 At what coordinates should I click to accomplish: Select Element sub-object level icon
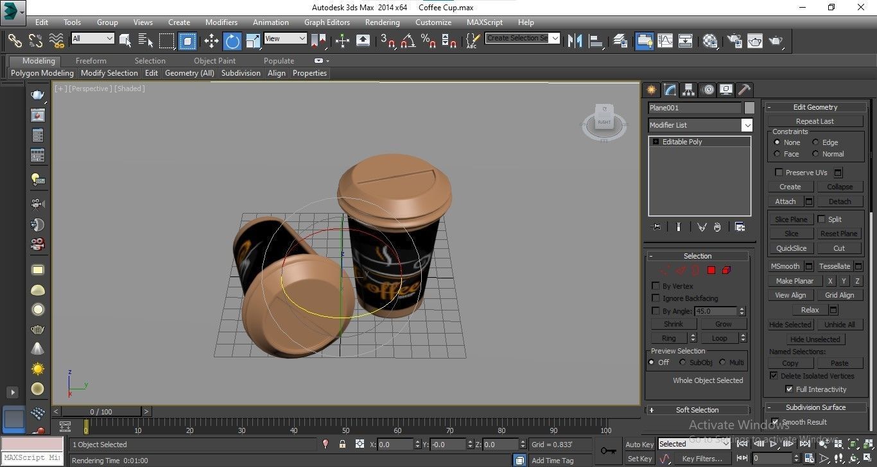[x=726, y=270]
